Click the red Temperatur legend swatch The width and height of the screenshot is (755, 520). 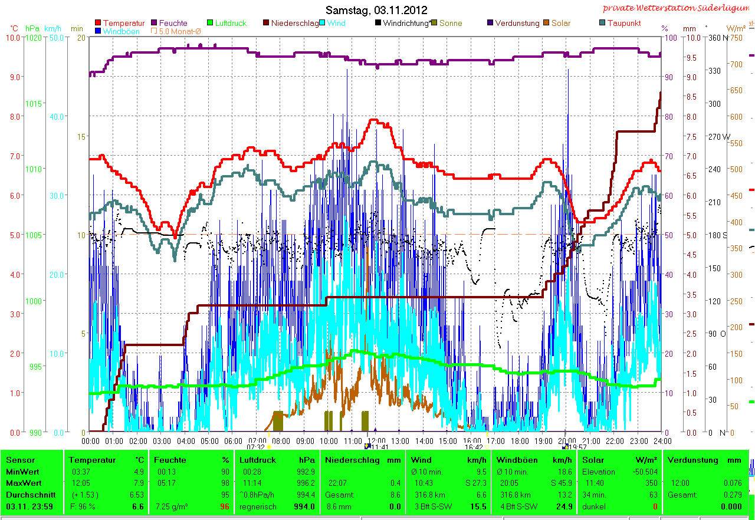pos(98,24)
